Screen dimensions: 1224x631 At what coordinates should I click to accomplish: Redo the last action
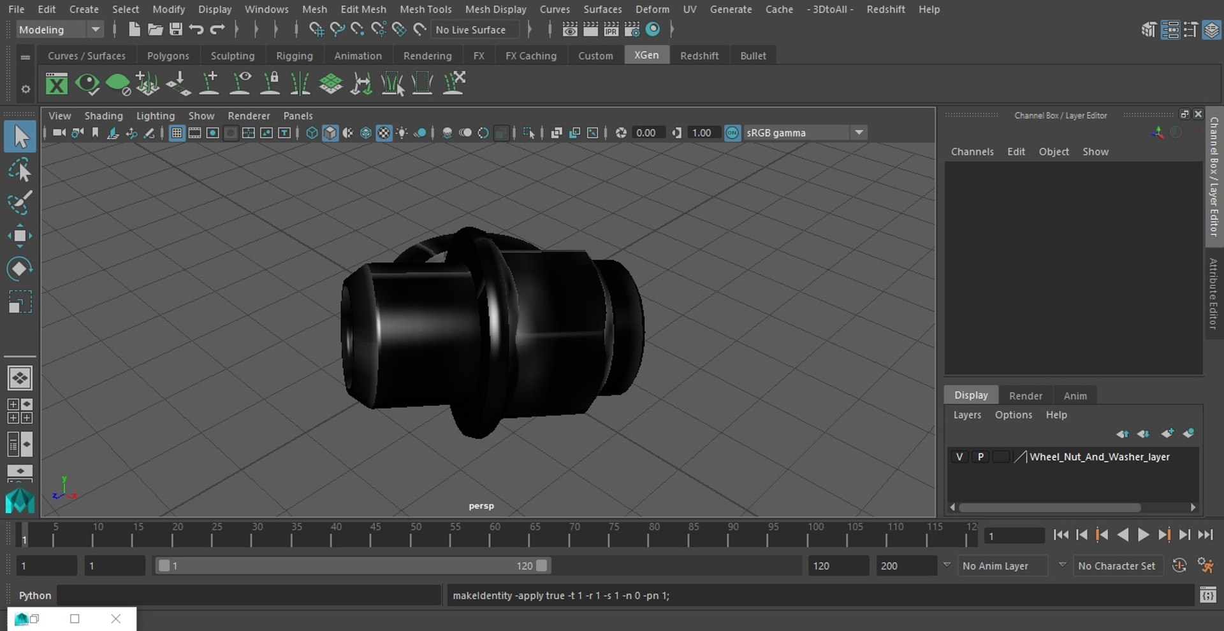(x=217, y=29)
